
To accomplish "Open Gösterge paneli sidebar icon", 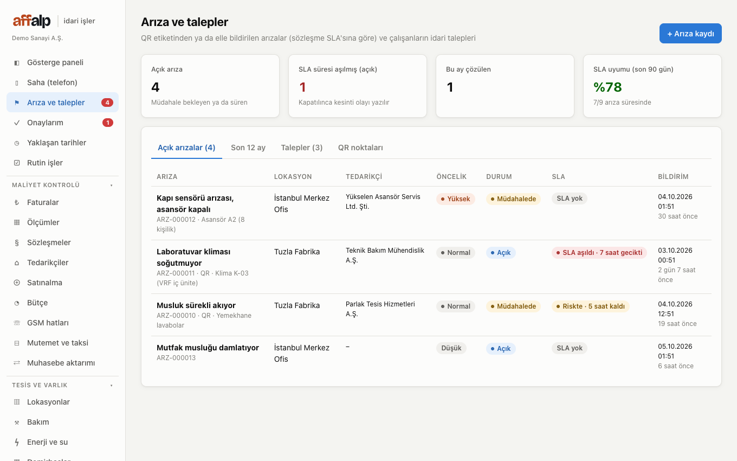I will [x=17, y=62].
